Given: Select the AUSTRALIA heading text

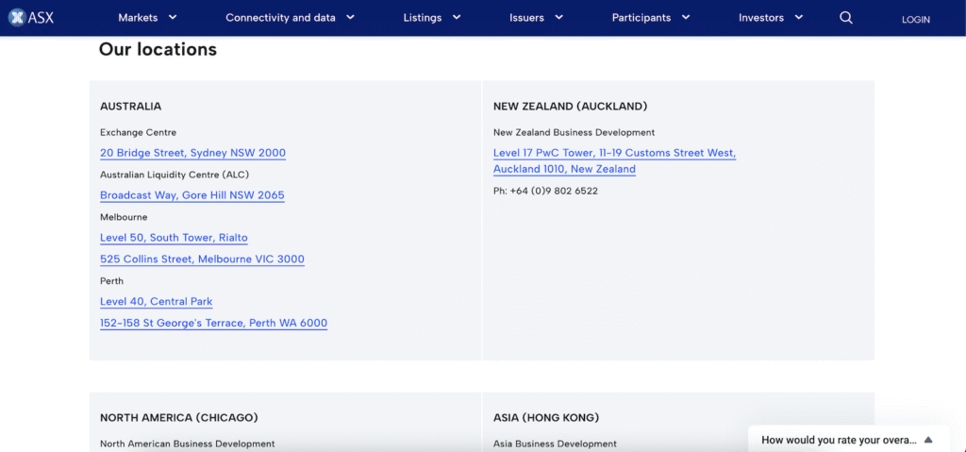Looking at the screenshot, I should coord(130,106).
